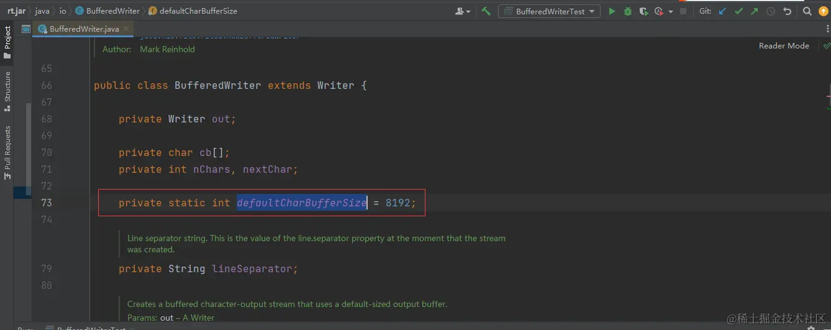Click the author name Mark Reinhold
This screenshot has height=330, width=831.
pos(167,49)
